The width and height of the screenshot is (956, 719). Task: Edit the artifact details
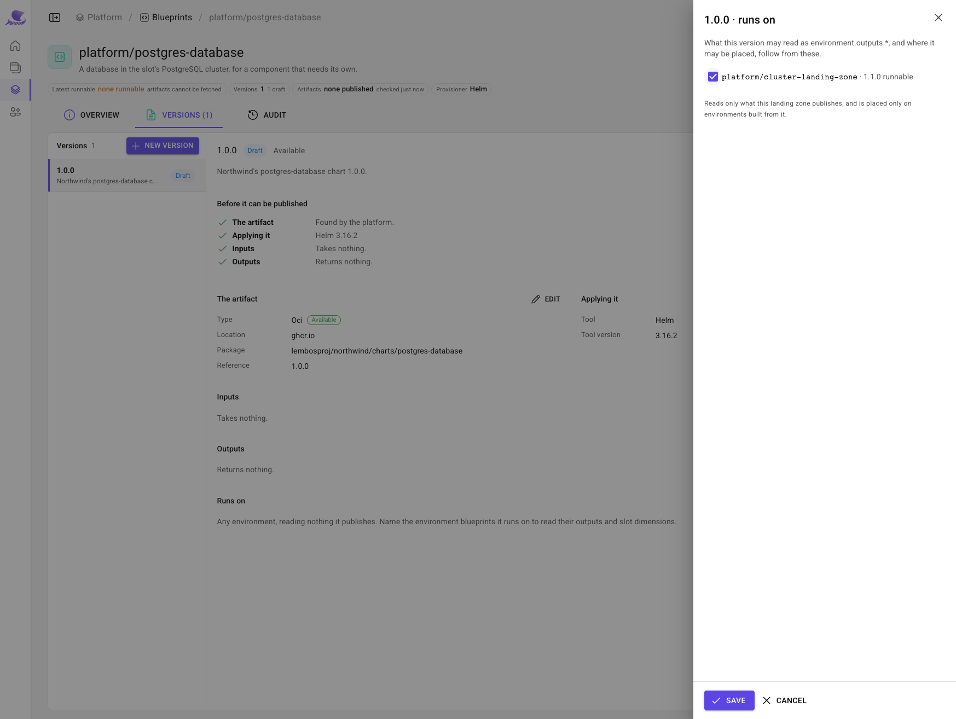pos(546,299)
